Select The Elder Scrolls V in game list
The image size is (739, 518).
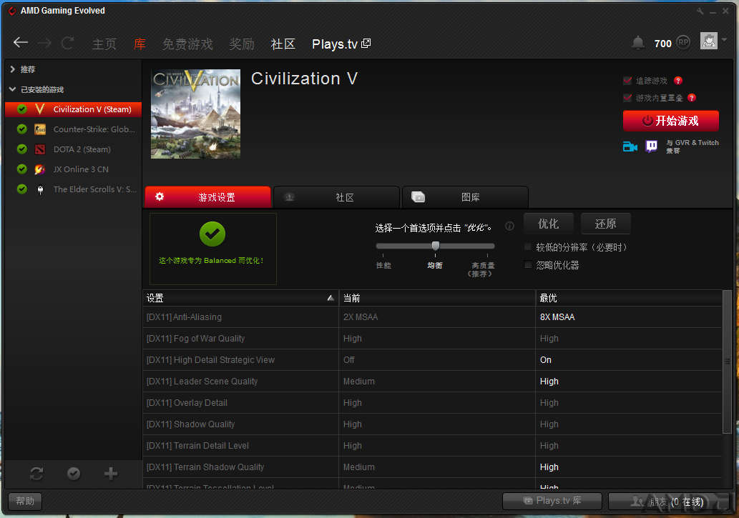(94, 189)
